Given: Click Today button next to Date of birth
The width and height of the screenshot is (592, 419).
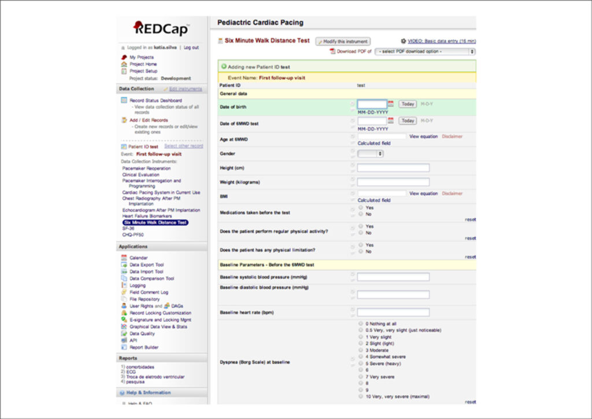Looking at the screenshot, I should 408,104.
